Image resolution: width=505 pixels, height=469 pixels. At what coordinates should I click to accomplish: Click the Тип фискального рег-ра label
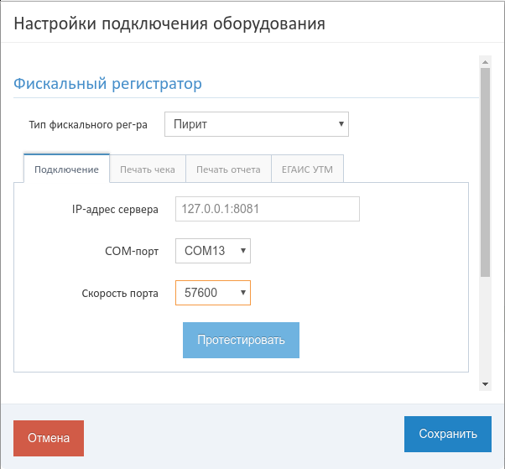88,125
